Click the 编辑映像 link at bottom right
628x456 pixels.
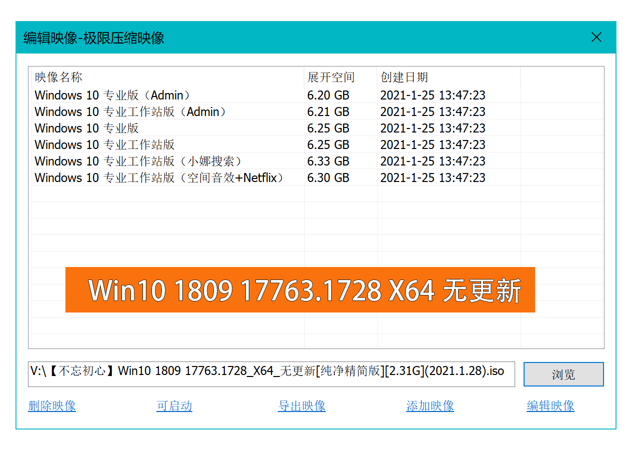[551, 405]
